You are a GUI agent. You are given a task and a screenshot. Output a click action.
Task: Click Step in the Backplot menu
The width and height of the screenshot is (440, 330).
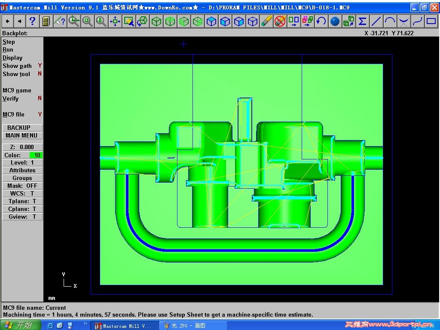click(9, 42)
